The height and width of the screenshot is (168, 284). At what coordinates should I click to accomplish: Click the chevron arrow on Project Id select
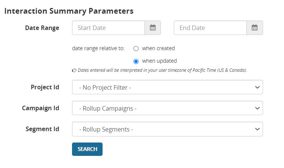tap(257, 87)
